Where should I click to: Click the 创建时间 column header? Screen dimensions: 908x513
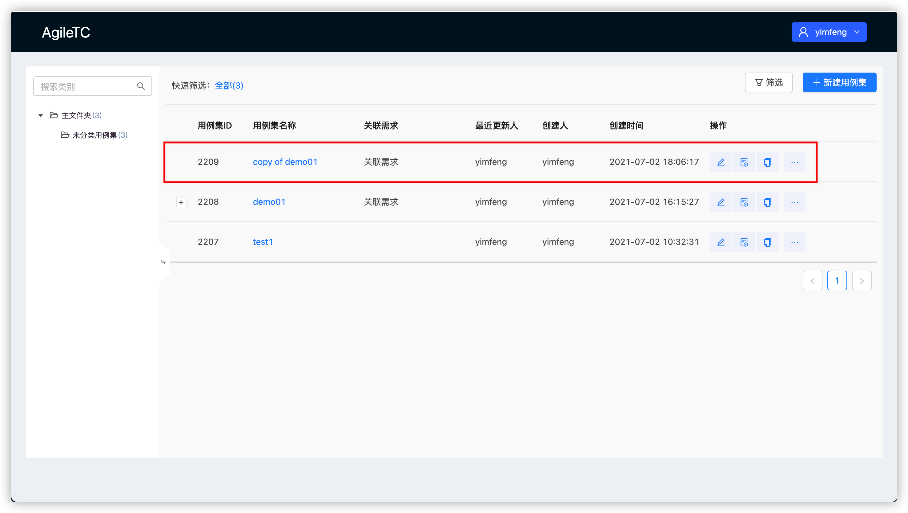[x=626, y=125]
